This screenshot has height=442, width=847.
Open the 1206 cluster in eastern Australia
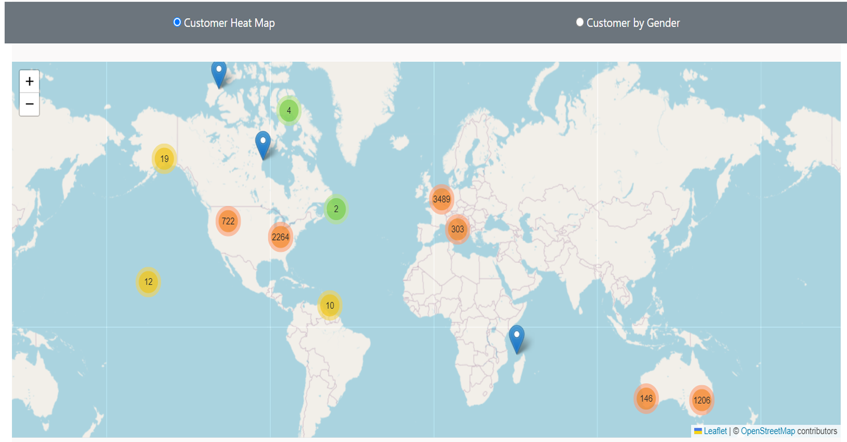[x=701, y=400]
